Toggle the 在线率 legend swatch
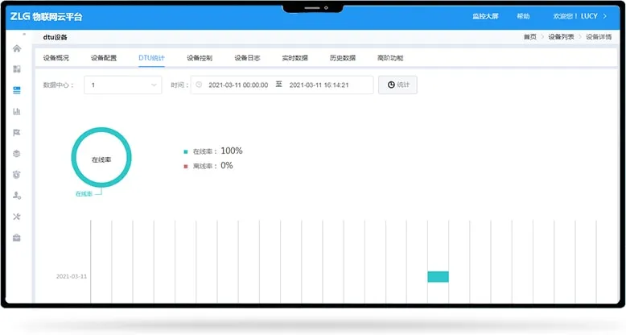626x335 pixels. [185, 151]
